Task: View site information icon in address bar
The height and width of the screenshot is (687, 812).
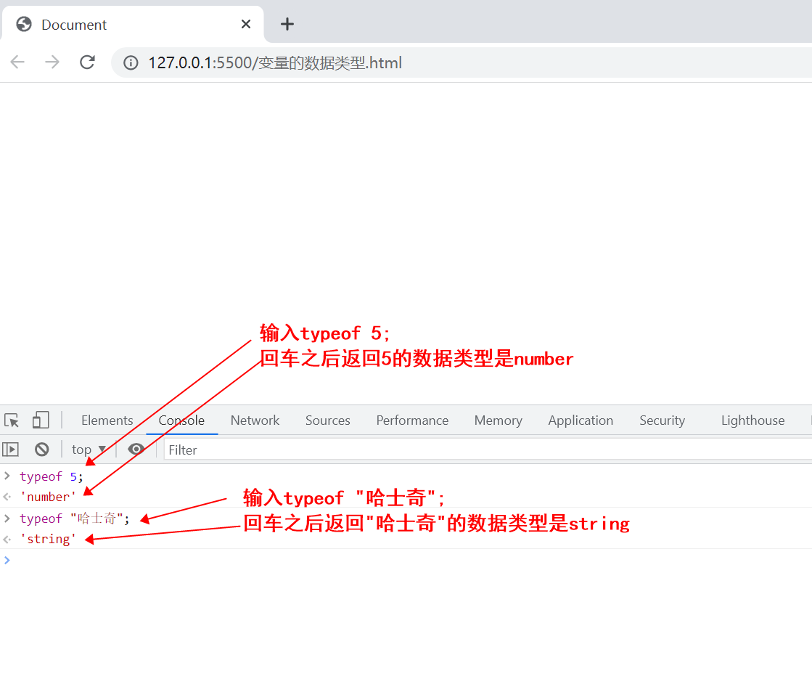Action: (131, 62)
